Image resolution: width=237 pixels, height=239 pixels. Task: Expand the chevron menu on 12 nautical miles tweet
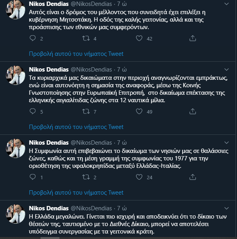coord(226,70)
